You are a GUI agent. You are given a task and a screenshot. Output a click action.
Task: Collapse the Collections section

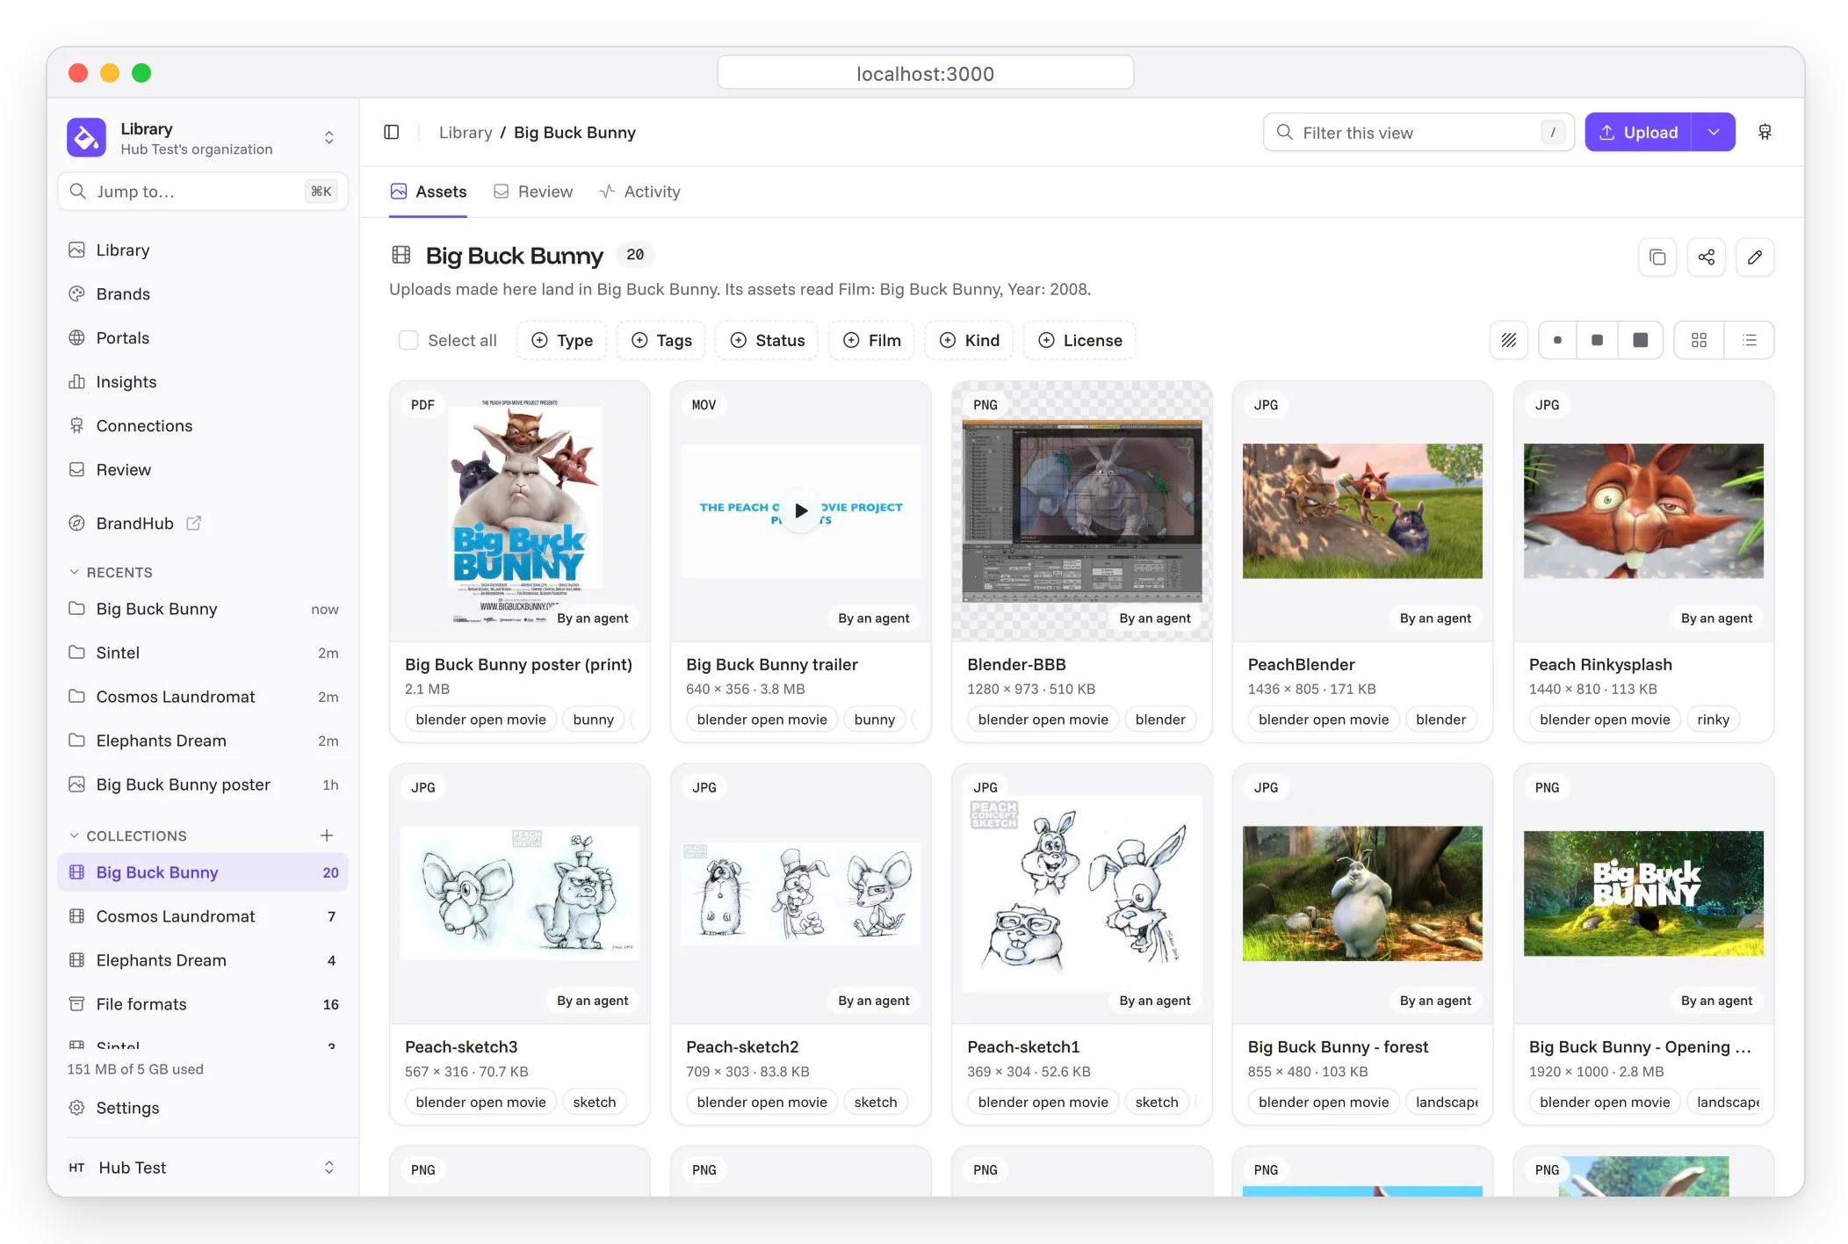tap(128, 835)
